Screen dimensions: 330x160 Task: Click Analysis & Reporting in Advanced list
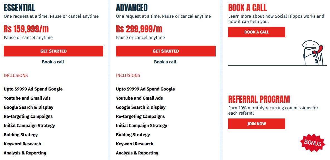(137, 153)
